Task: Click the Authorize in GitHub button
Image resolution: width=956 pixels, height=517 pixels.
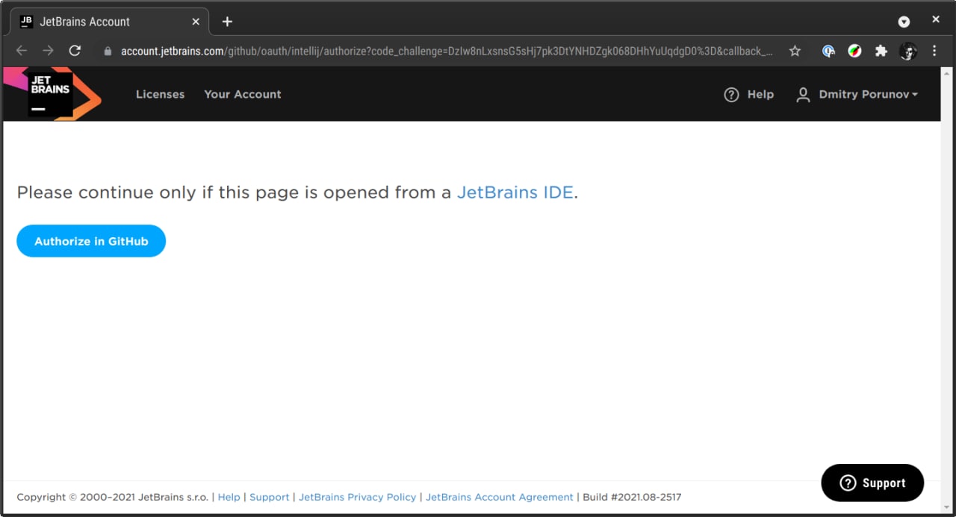Action: (x=91, y=241)
